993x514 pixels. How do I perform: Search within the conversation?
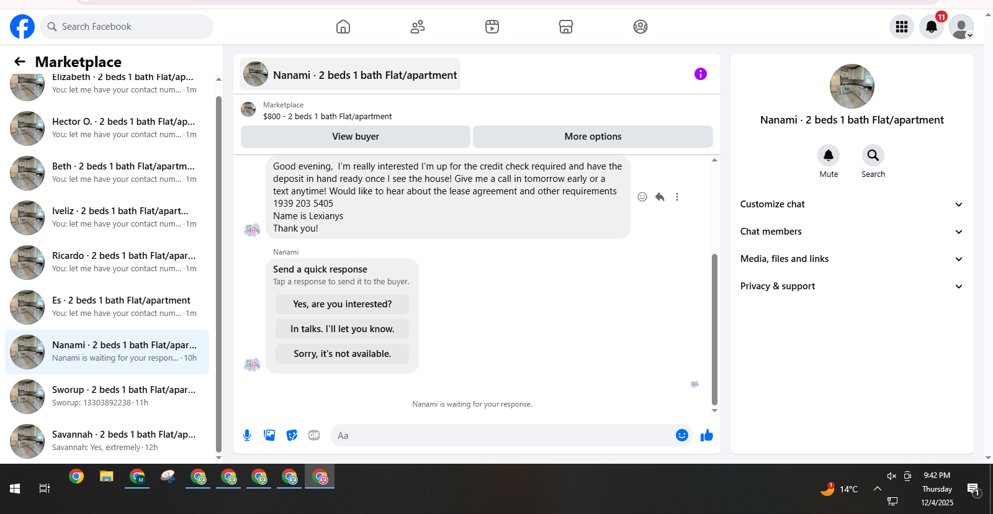click(873, 155)
